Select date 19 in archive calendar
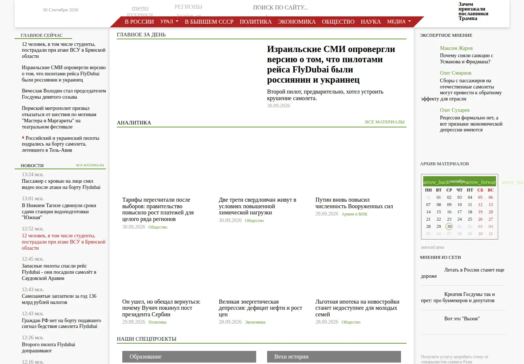The height and width of the screenshot is (364, 524). pyautogui.click(x=480, y=212)
